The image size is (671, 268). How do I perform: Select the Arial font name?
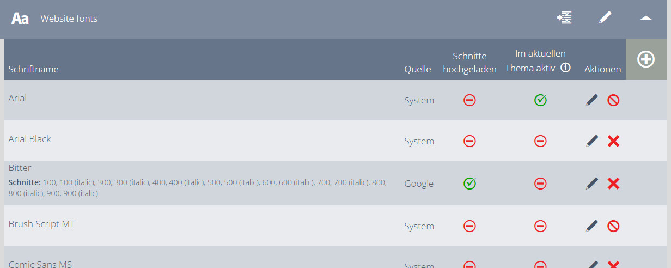click(x=17, y=98)
